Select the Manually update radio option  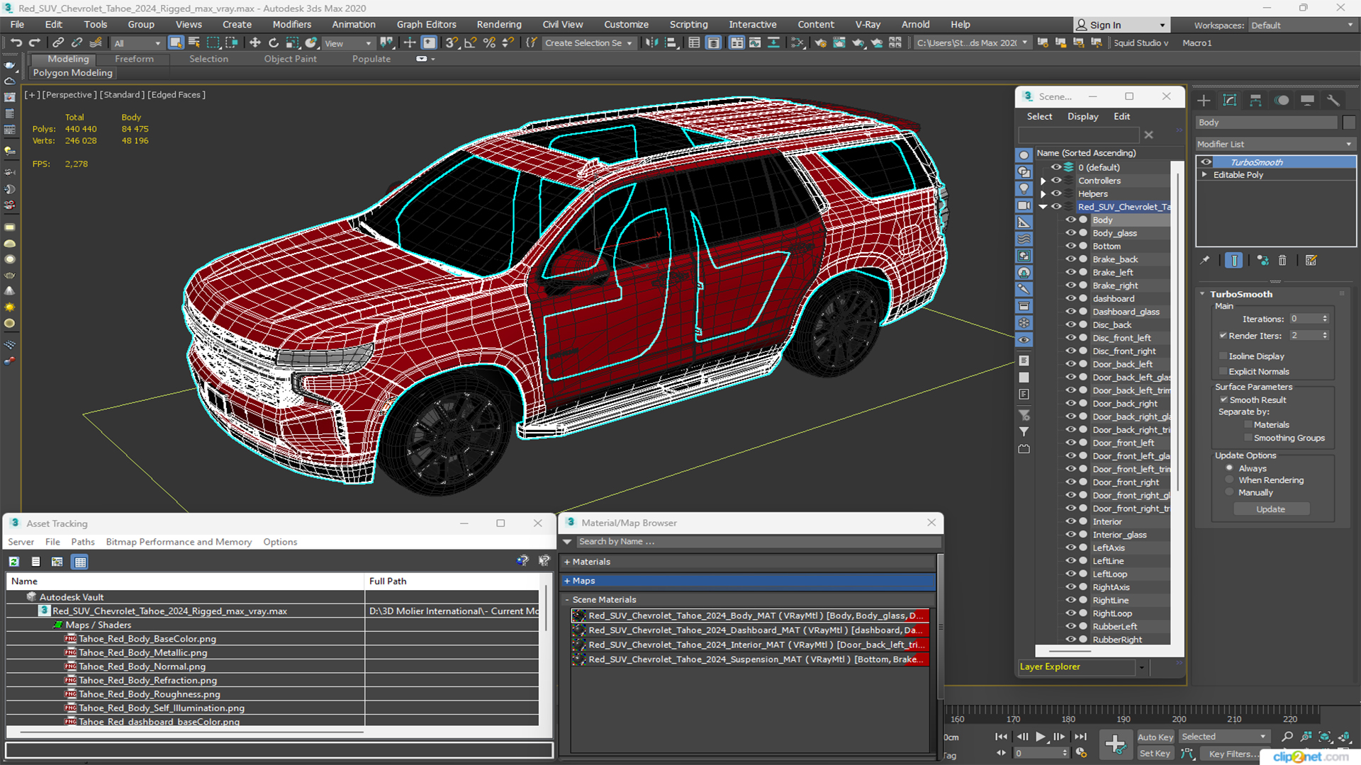click(x=1229, y=492)
